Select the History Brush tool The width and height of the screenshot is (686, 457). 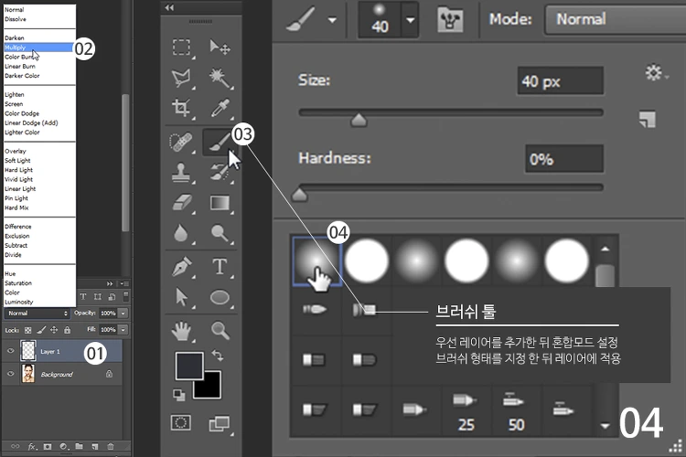pyautogui.click(x=220, y=173)
